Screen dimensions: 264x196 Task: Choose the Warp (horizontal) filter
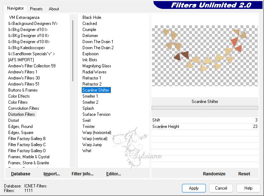[97, 133]
